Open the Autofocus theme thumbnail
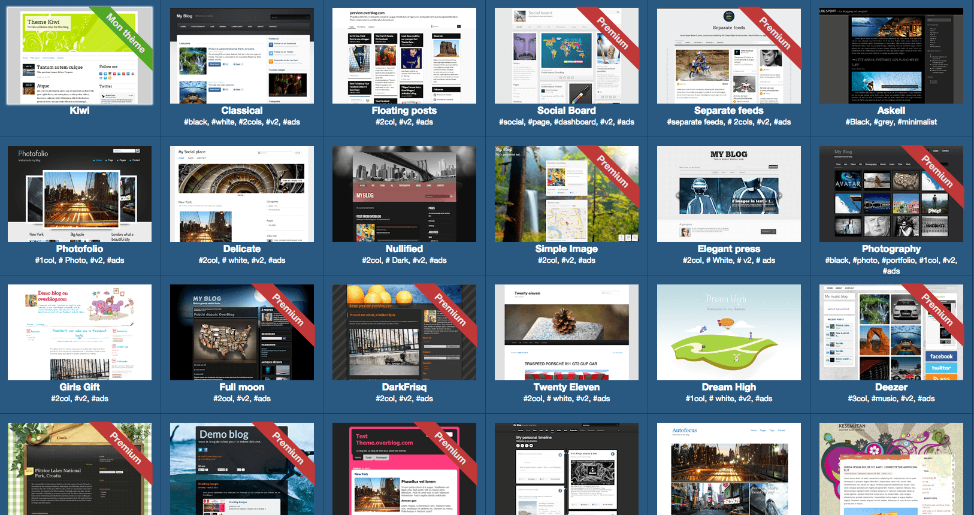Screen dimensions: 974x515 pyautogui.click(x=728, y=469)
